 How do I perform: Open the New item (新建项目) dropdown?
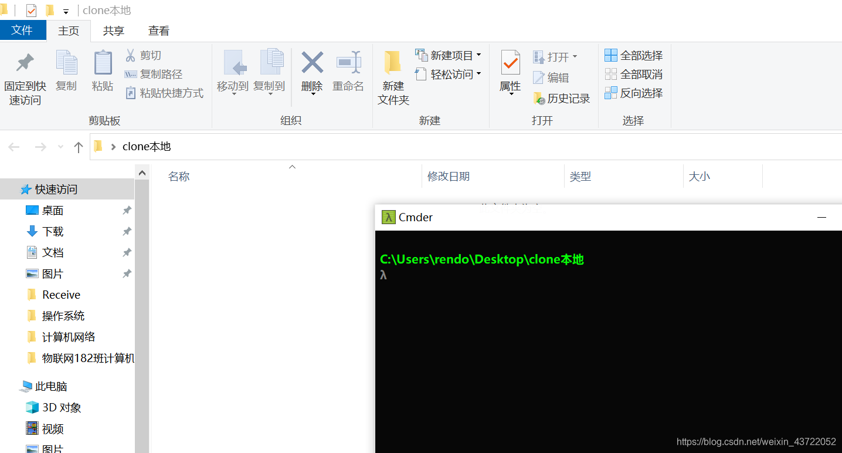[x=448, y=55]
